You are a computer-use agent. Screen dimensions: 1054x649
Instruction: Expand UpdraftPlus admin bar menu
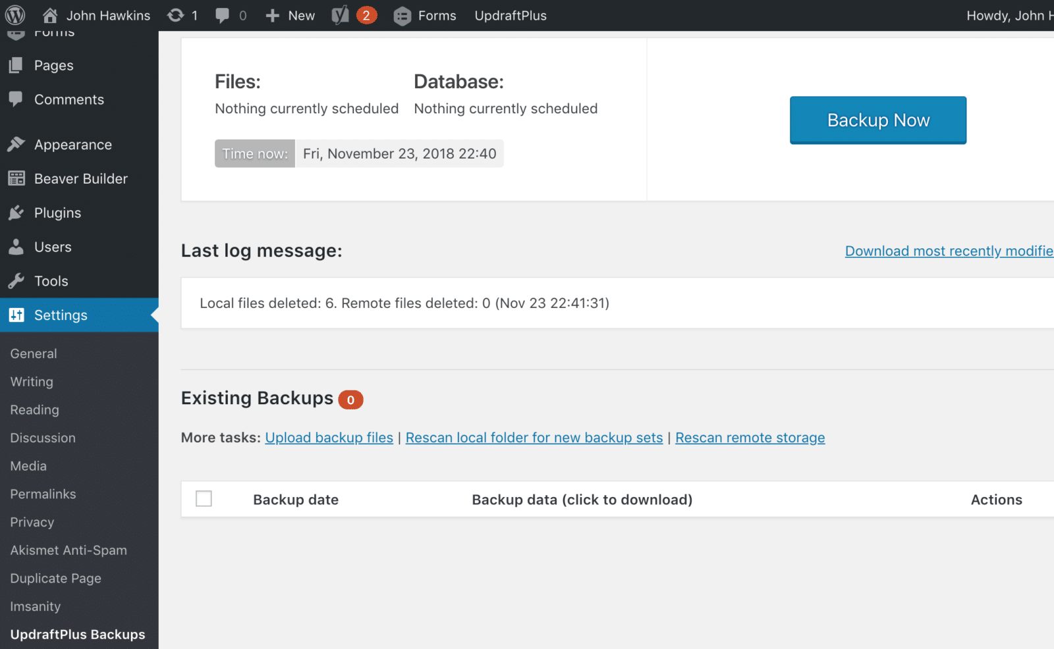pos(511,15)
